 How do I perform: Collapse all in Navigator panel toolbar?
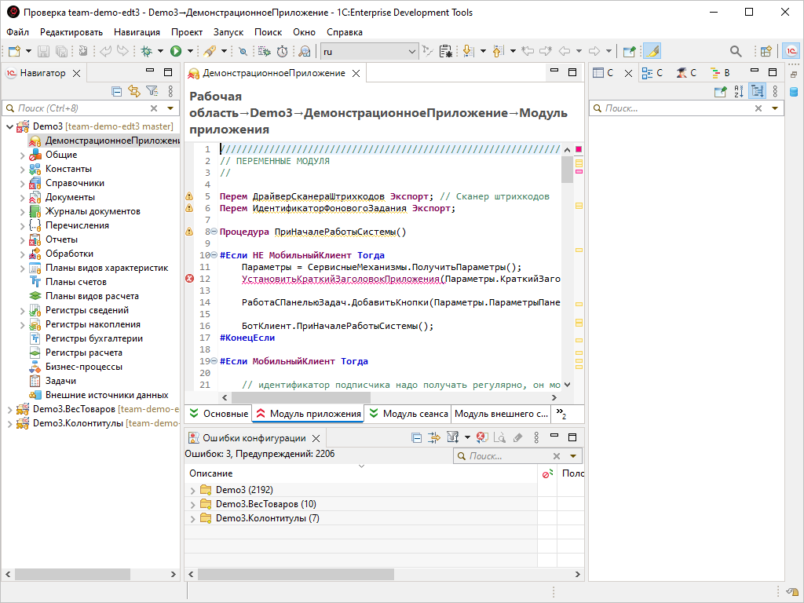[117, 92]
